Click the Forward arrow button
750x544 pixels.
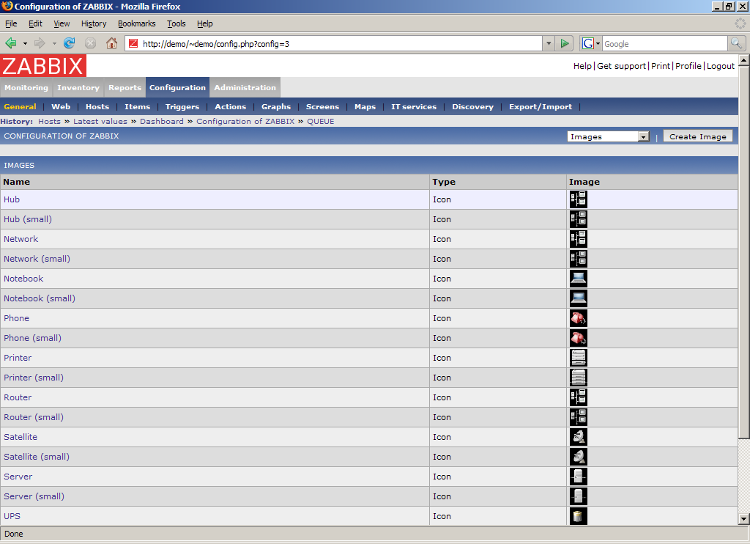(x=40, y=43)
